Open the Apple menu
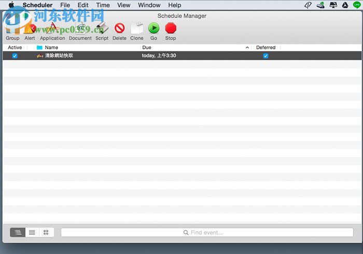363x254 pixels. (x=11, y=5)
